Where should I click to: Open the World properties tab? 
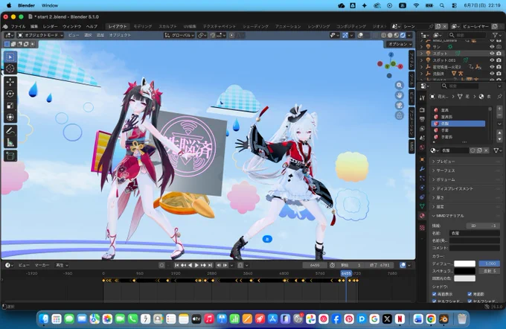pyautogui.click(x=422, y=147)
